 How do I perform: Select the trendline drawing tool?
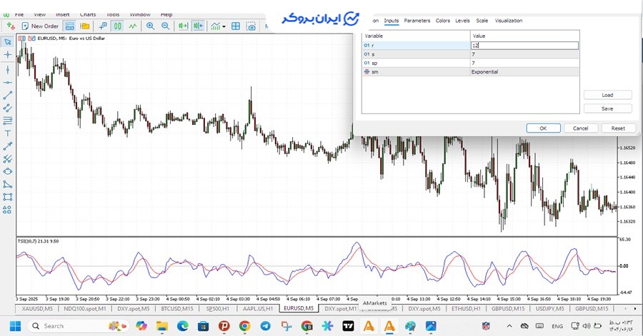[x=7, y=96]
